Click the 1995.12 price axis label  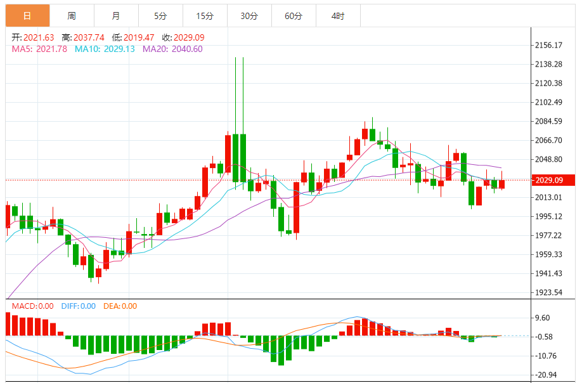(x=548, y=216)
